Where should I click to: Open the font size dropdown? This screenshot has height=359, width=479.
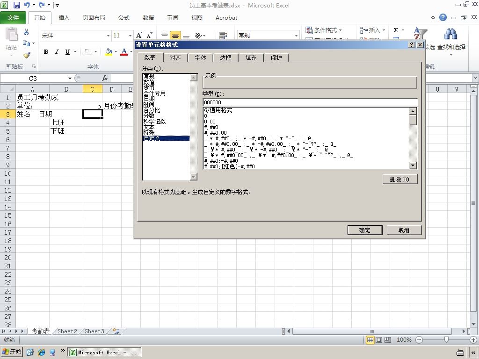[x=130, y=36]
